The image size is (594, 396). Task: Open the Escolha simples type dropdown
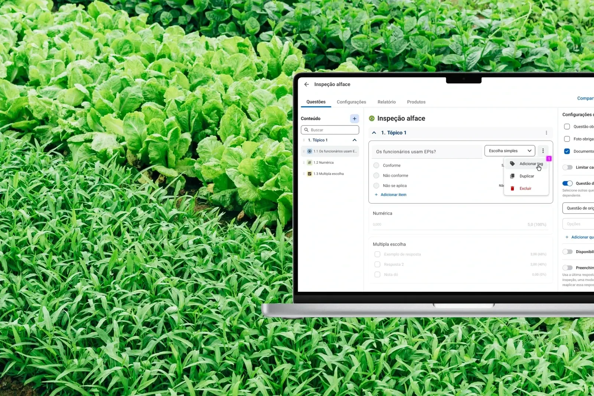[509, 151]
